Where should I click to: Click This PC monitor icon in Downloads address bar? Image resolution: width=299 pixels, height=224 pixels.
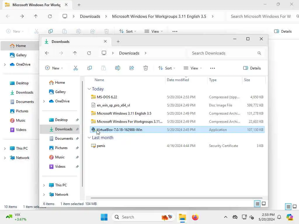tap(104, 53)
